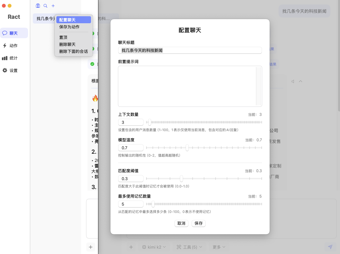Viewport: 340px width, 254px height.
Task: Open the 聊天 (Chat) sidebar section
Action: pyautogui.click(x=14, y=33)
